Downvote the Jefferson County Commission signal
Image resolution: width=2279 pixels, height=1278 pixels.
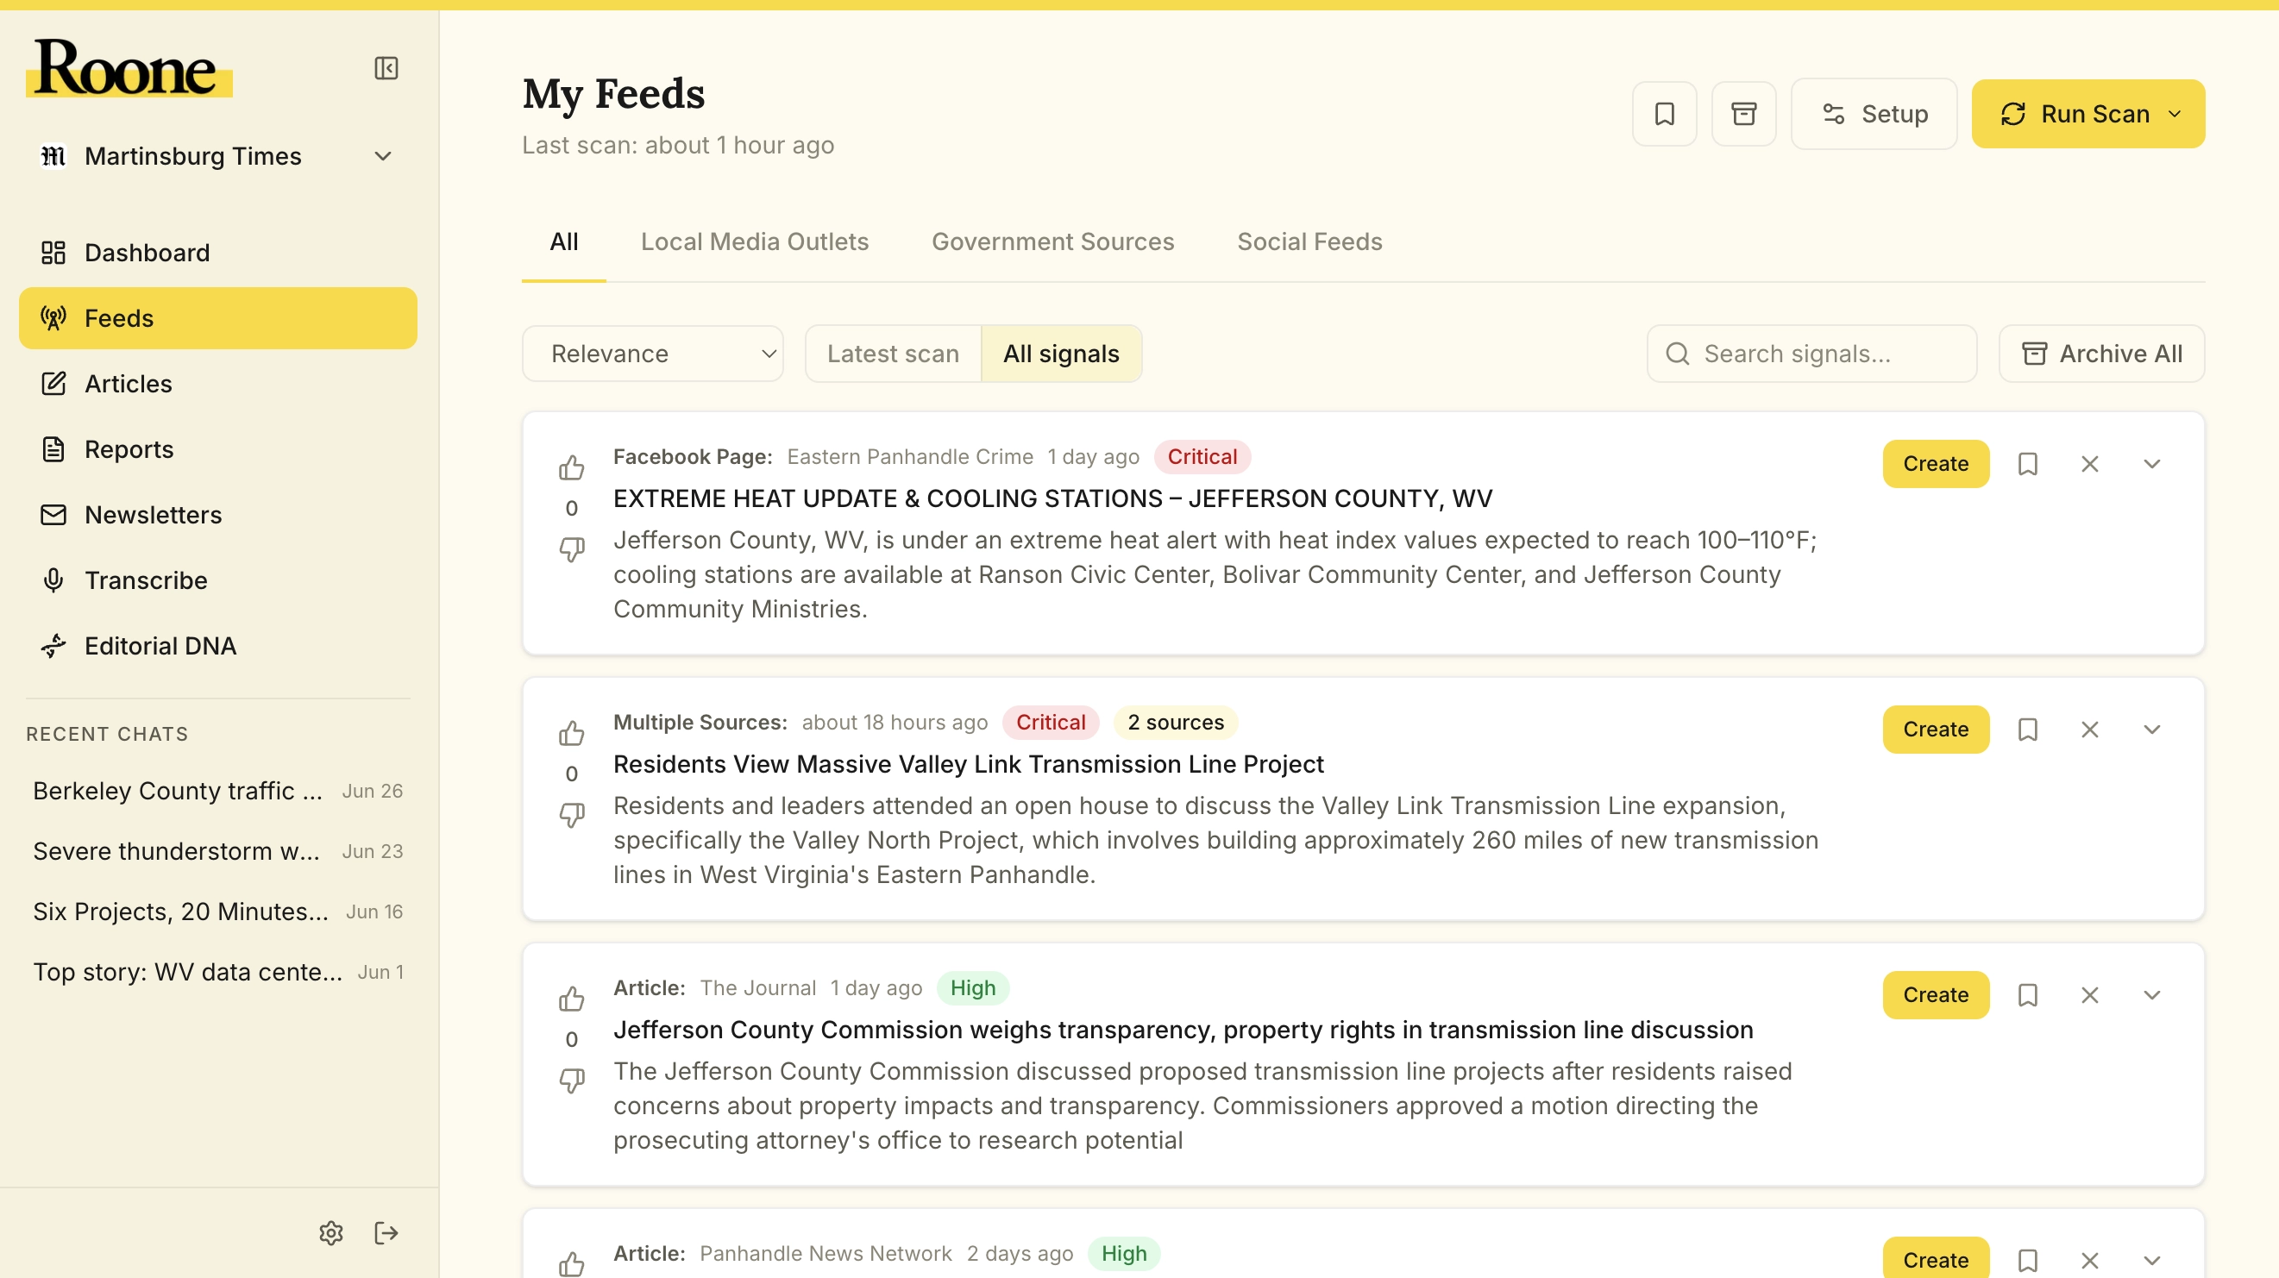(x=572, y=1080)
